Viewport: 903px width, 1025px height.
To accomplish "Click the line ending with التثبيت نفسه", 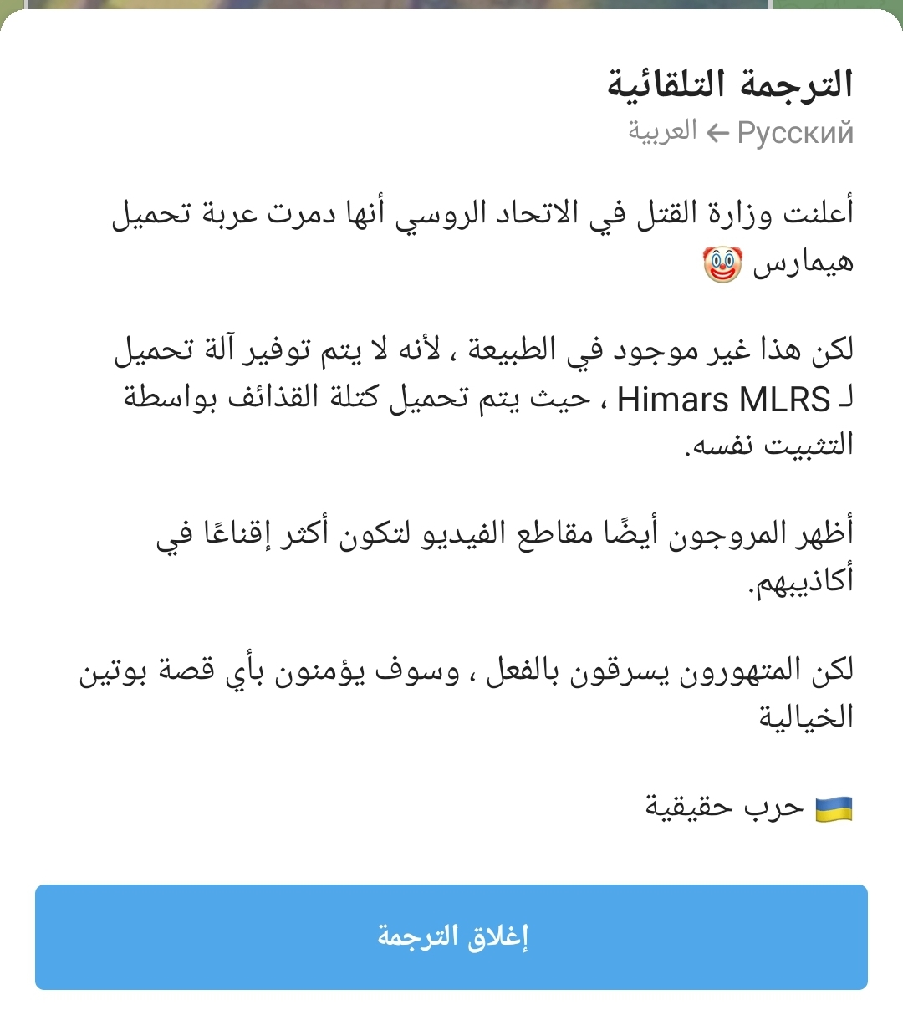I will pyautogui.click(x=769, y=445).
